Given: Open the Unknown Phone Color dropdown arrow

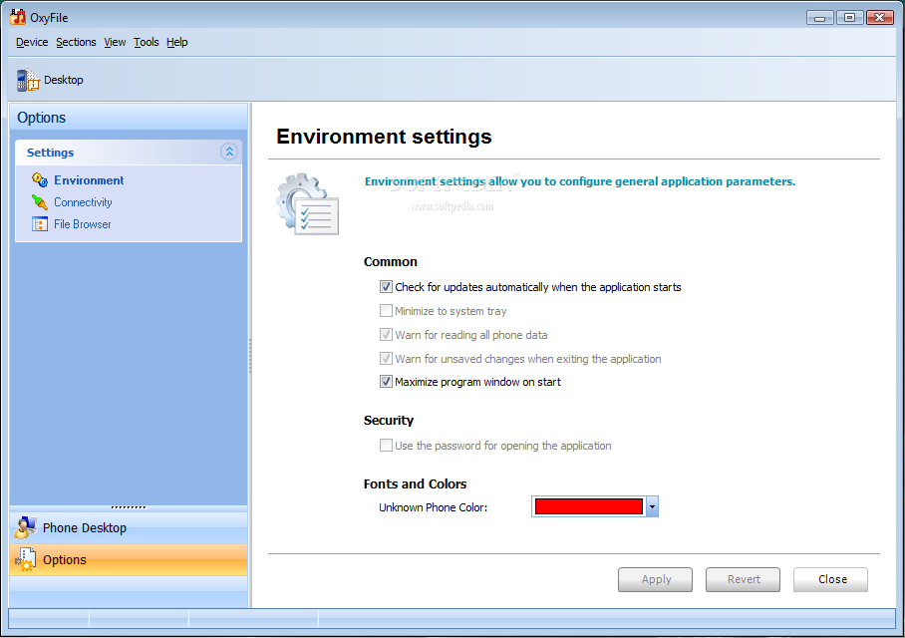Looking at the screenshot, I should click(652, 507).
